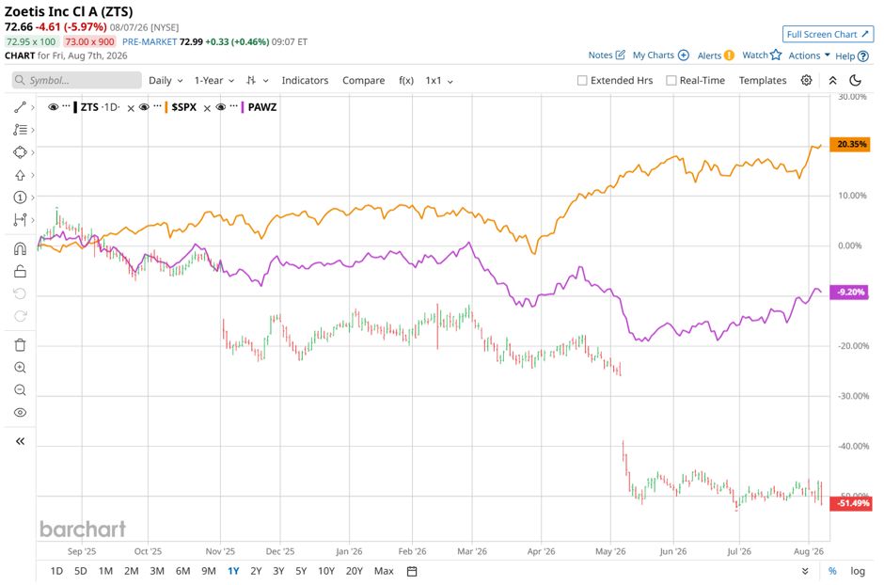Click the Notes edit icon

pos(620,55)
